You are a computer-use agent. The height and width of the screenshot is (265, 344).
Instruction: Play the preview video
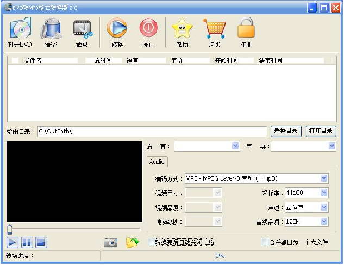[12, 242]
